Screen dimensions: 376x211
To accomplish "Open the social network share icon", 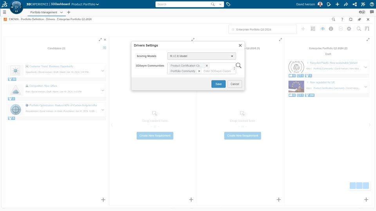I will click(354, 4).
